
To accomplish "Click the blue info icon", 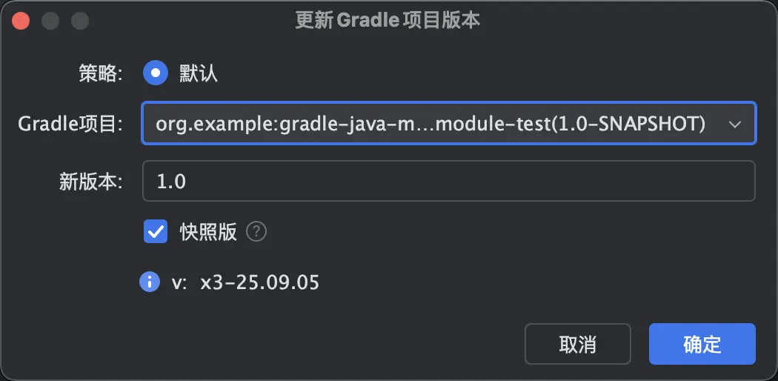I will [150, 282].
